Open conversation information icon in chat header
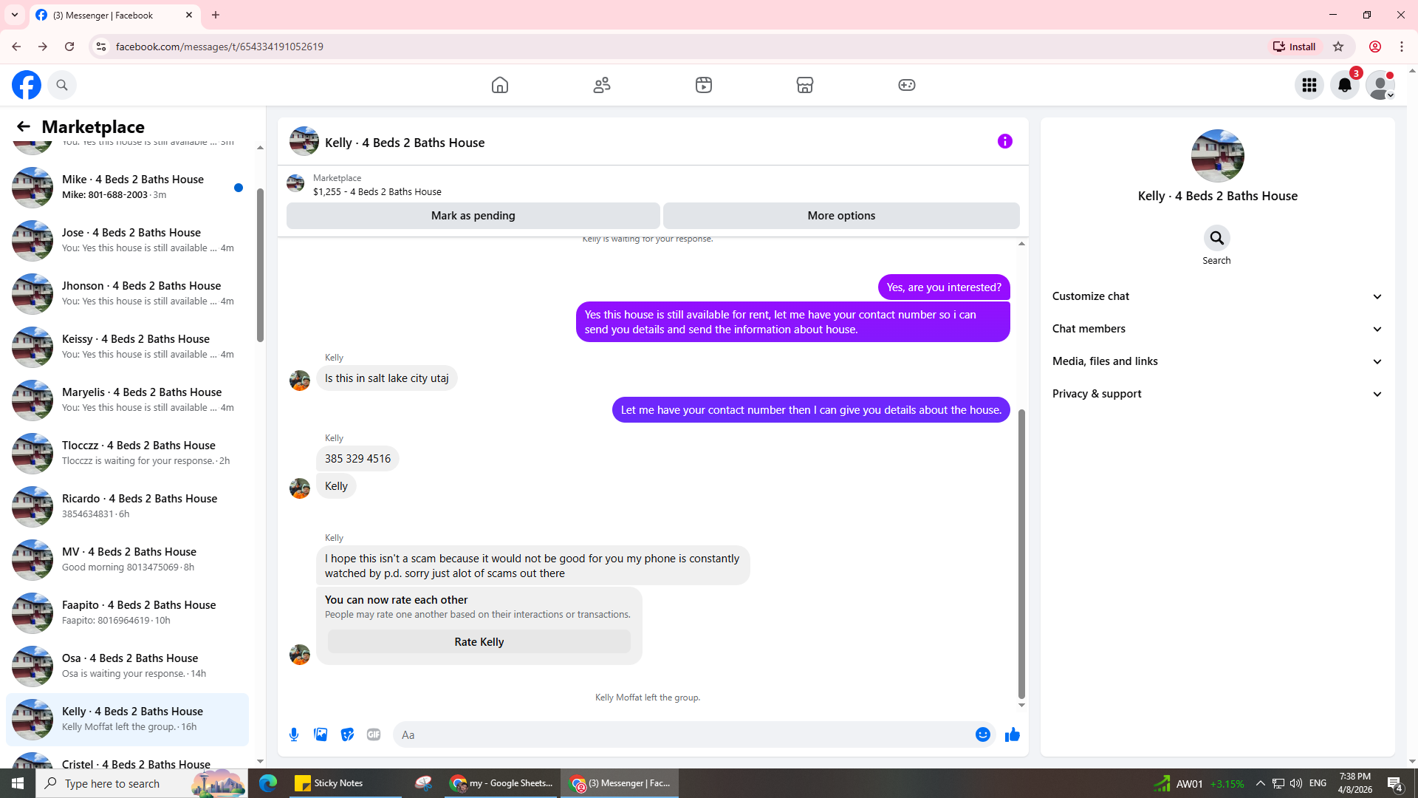Viewport: 1418px width, 798px height. coord(1004,141)
